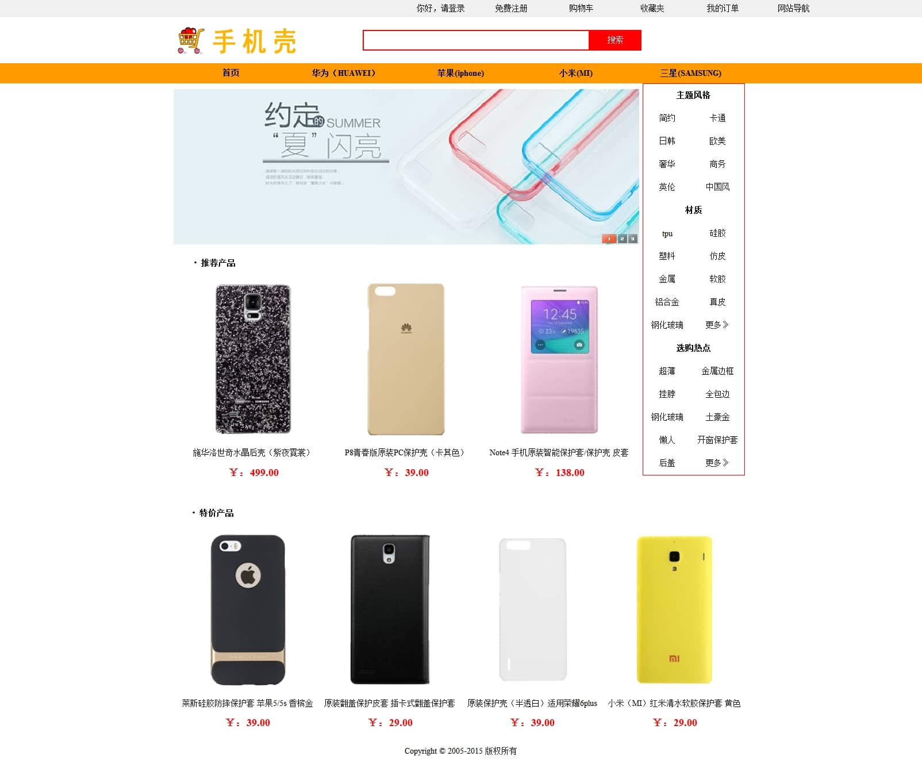Screen dimensions: 922x760
Task: Open the black iPhone case product image
Action: [248, 609]
